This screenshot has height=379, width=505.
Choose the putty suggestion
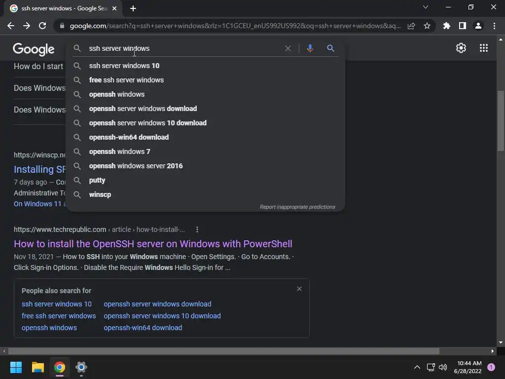click(206, 180)
